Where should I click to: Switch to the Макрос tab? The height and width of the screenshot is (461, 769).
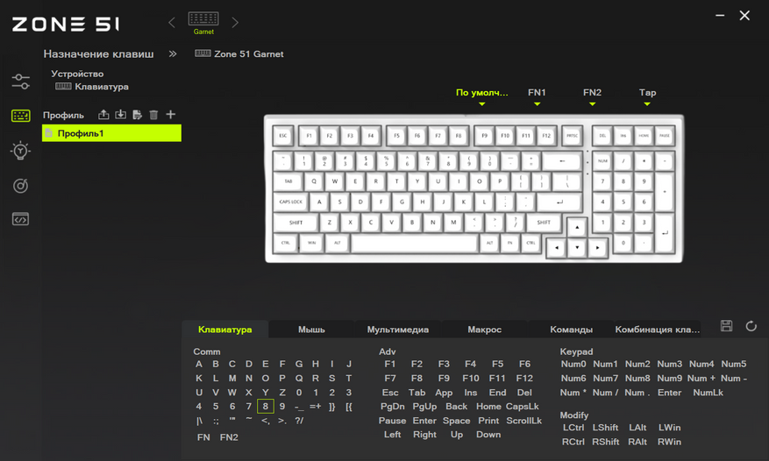pos(485,330)
